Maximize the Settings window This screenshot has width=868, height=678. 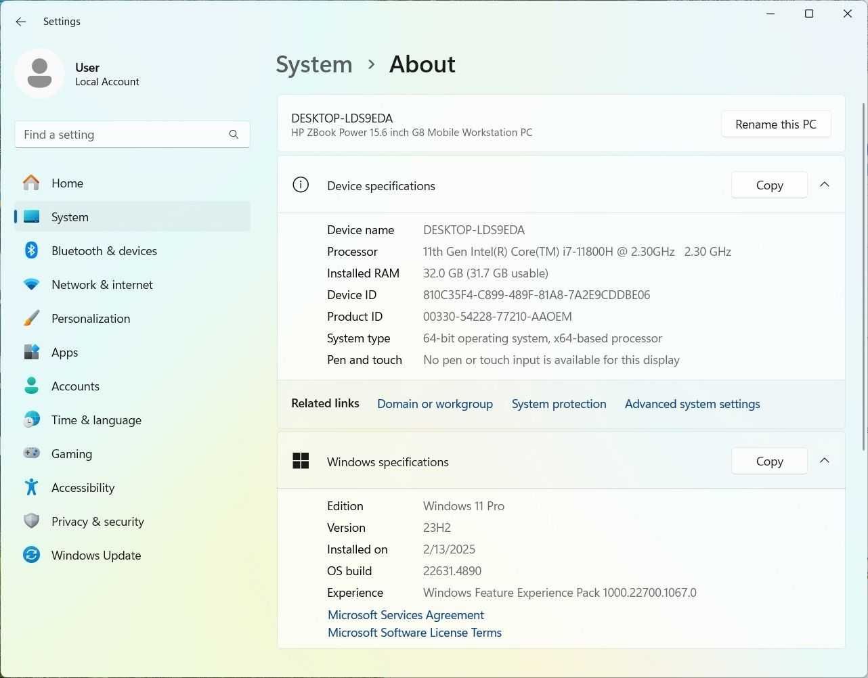pos(808,14)
